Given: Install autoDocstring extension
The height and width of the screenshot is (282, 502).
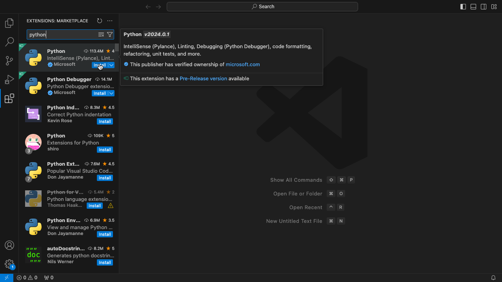Looking at the screenshot, I should (x=105, y=262).
